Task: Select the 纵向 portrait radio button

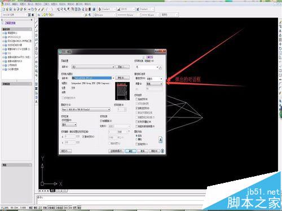Action: [x=136, y=136]
